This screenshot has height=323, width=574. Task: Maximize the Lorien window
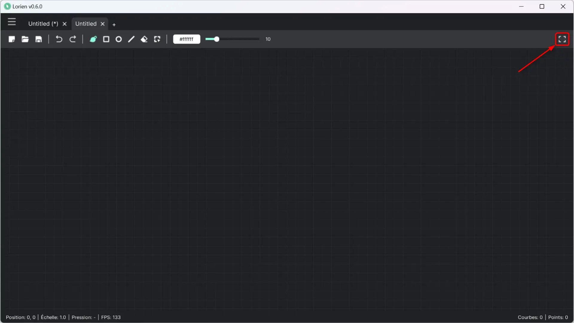coord(542,6)
